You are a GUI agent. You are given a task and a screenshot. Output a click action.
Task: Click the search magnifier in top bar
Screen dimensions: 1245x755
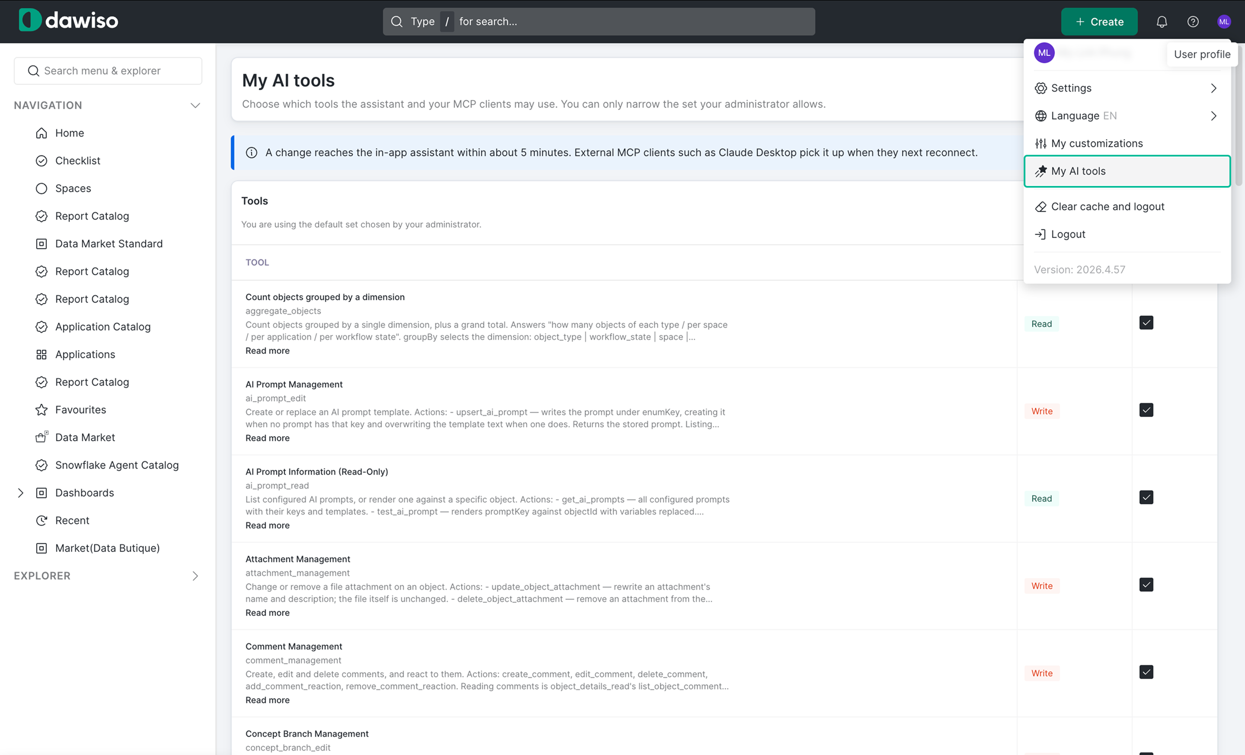[x=397, y=22]
